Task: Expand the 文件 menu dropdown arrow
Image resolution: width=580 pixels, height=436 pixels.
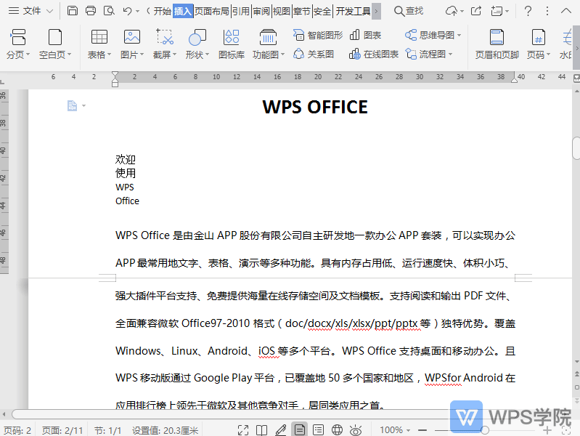Action: coord(49,11)
